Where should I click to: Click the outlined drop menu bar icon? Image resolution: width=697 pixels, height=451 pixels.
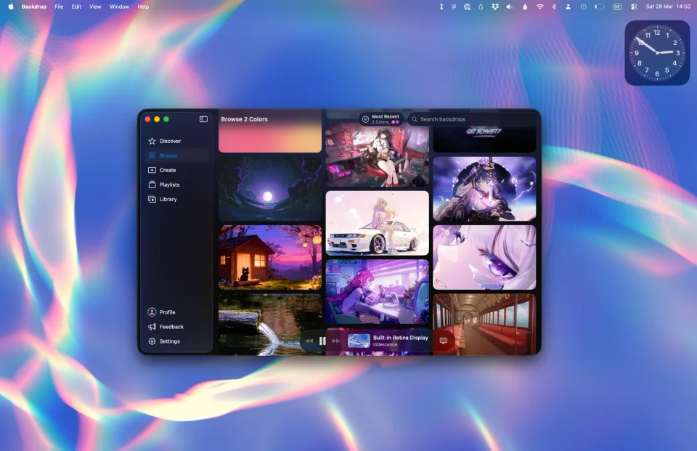[481, 7]
